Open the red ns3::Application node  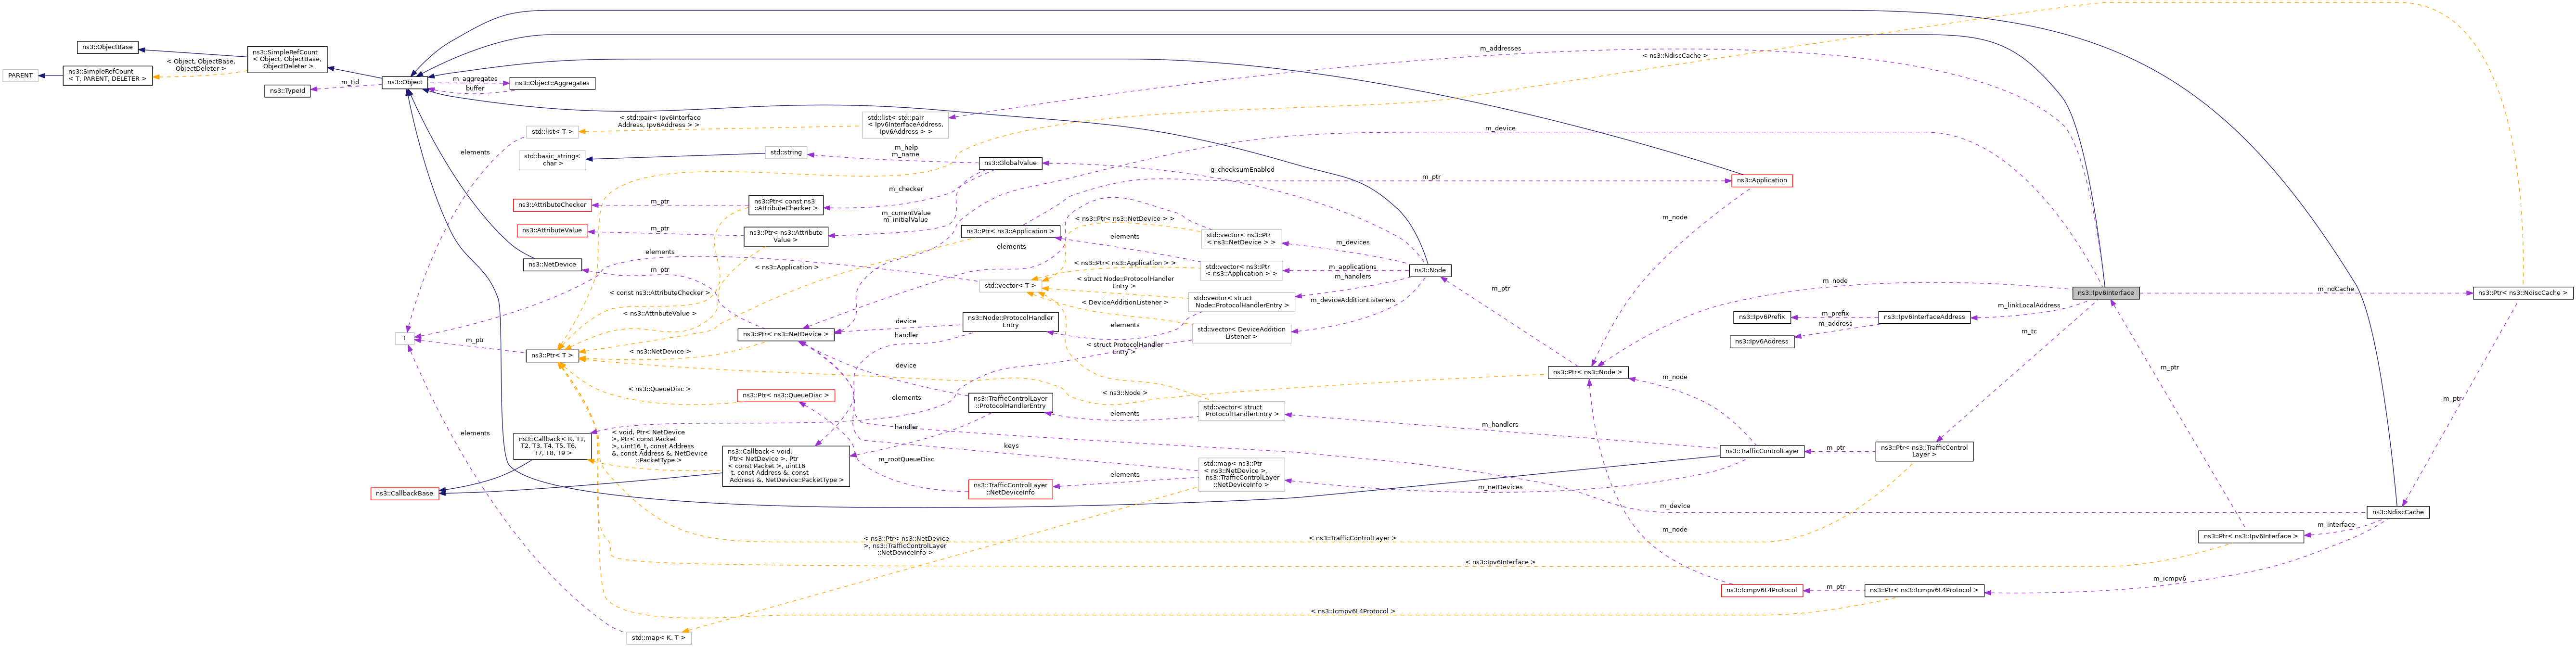click(1761, 181)
